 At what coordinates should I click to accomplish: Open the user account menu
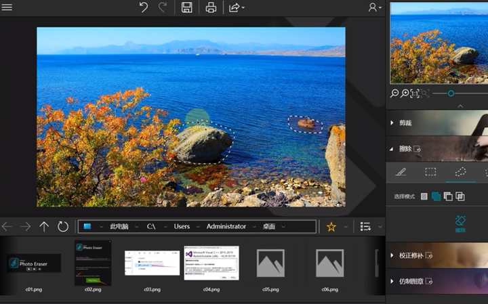point(373,7)
